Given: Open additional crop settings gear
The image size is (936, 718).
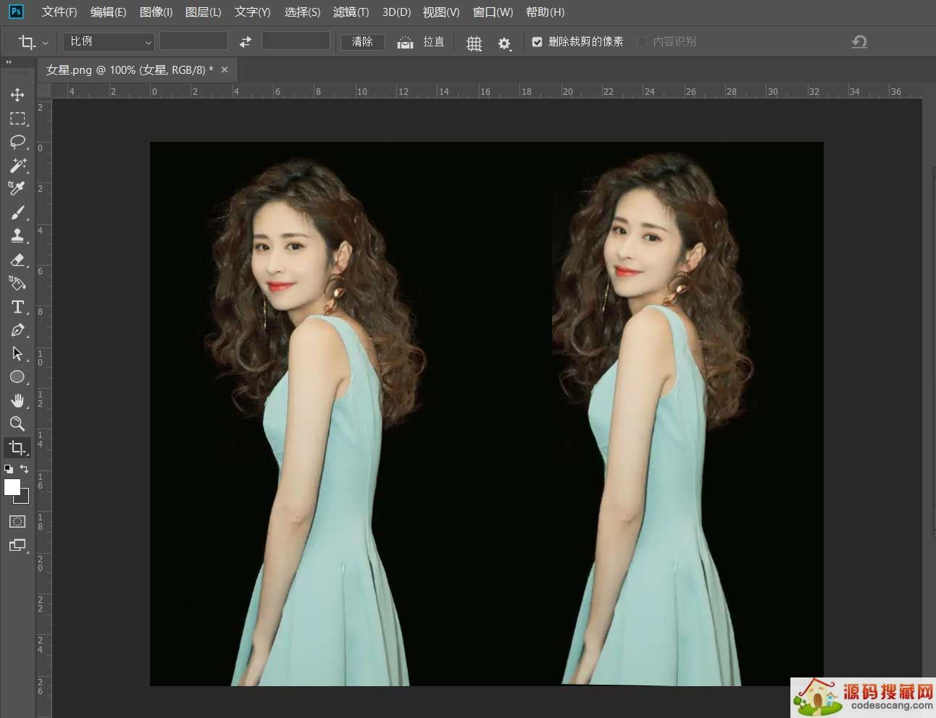Looking at the screenshot, I should click(x=505, y=43).
